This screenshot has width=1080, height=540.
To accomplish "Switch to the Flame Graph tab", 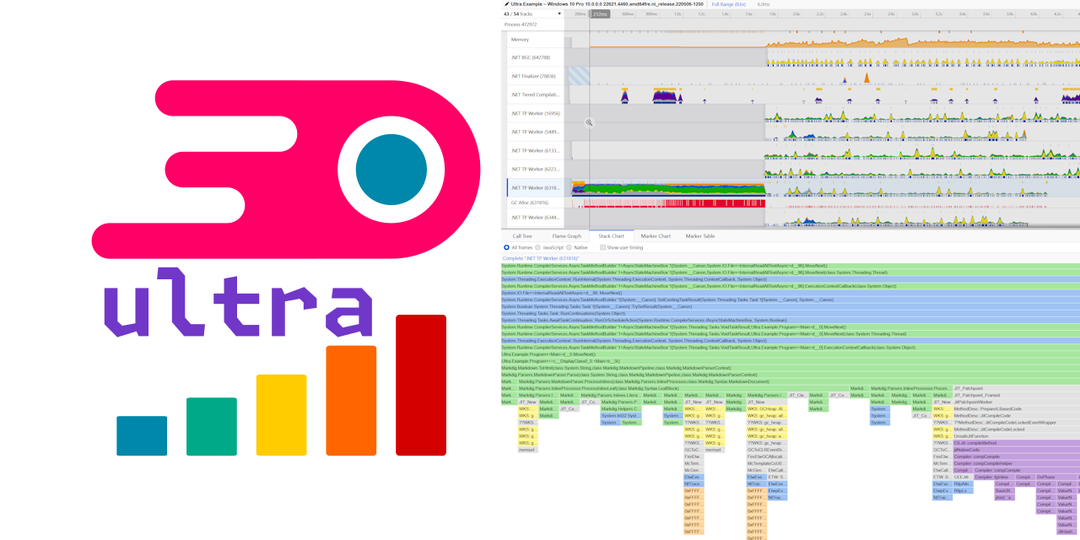I will coord(566,236).
